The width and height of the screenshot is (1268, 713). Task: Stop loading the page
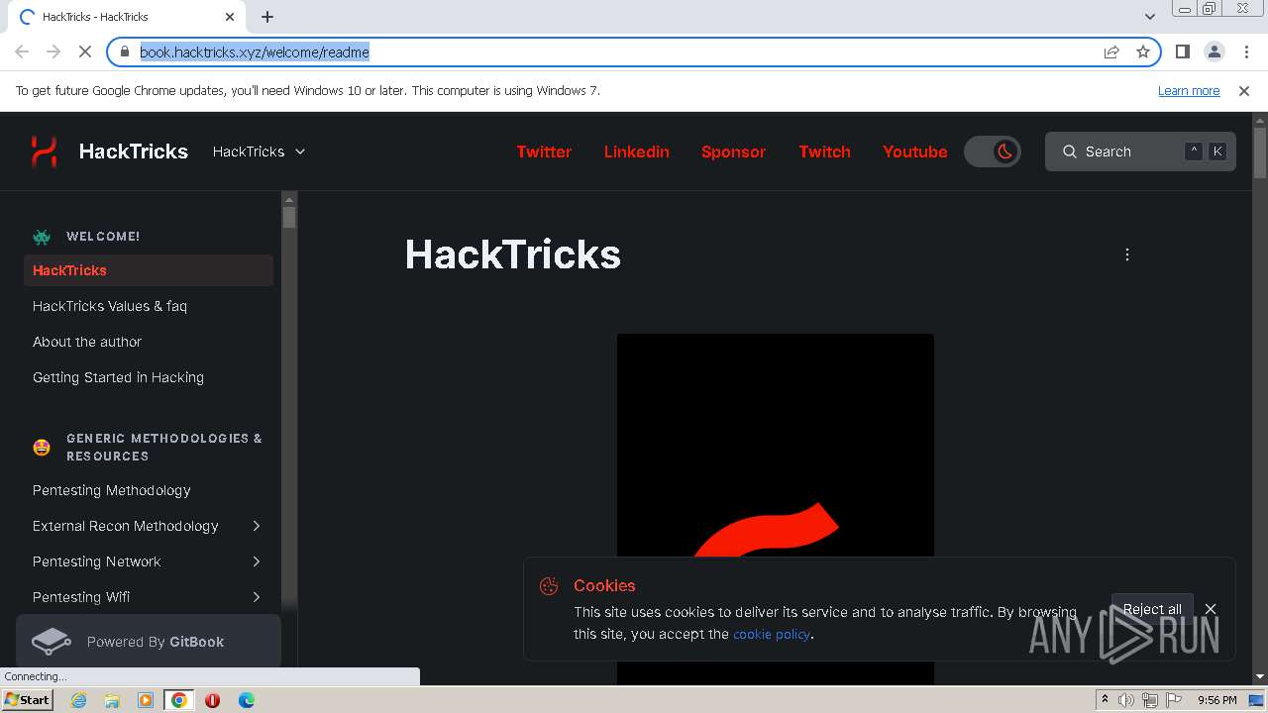click(x=85, y=51)
